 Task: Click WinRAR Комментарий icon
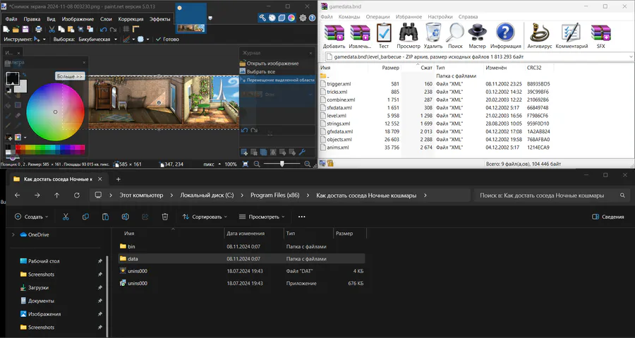click(571, 36)
